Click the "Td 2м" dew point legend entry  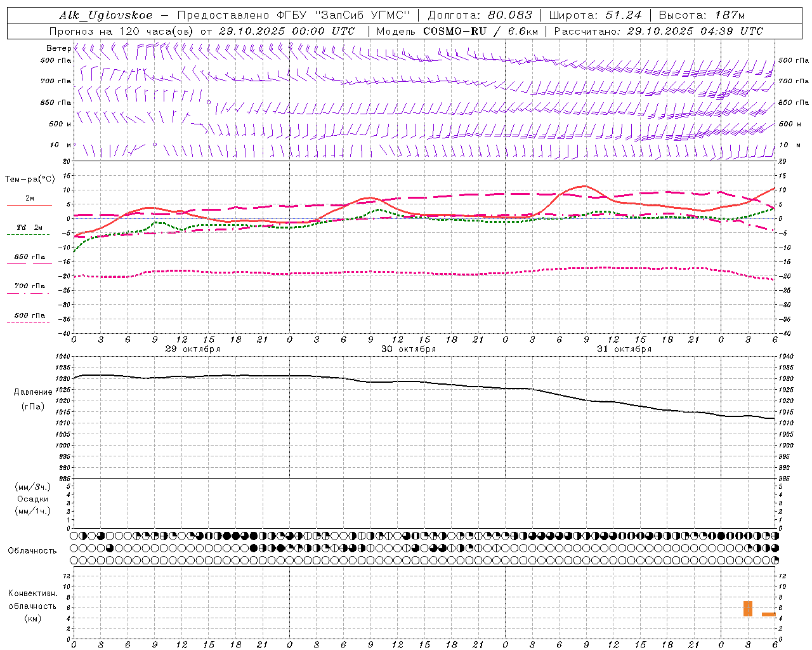[30, 227]
